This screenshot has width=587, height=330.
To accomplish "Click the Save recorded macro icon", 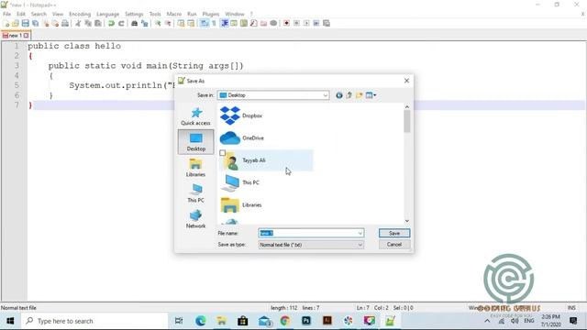I will coord(327,23).
